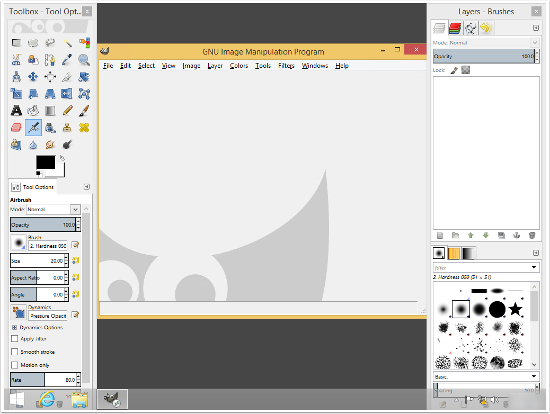This screenshot has width=550, height=414.
Task: Open the Tool Options tab menu arrow
Action: click(87, 187)
